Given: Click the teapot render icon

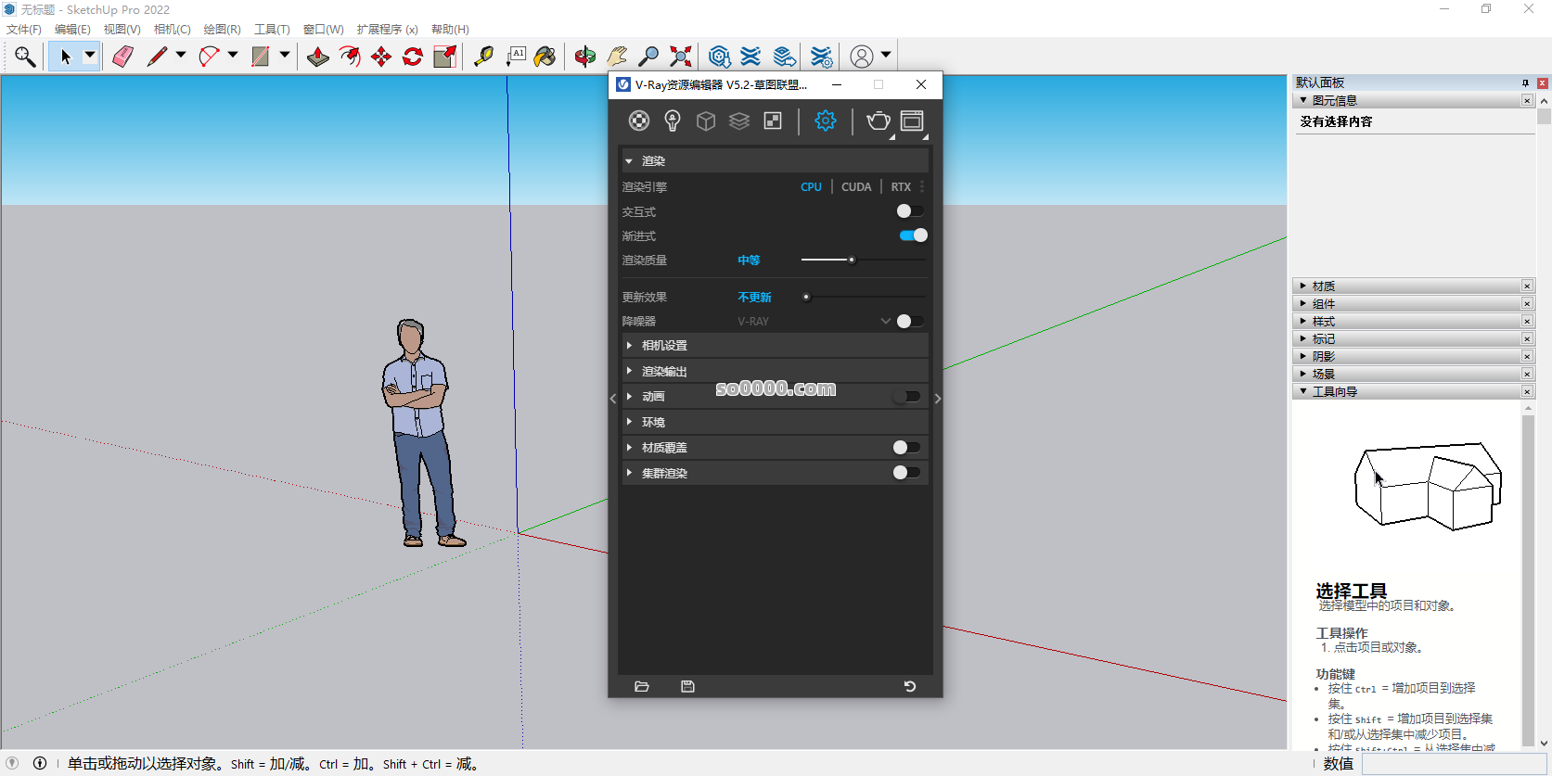Looking at the screenshot, I should 878,121.
